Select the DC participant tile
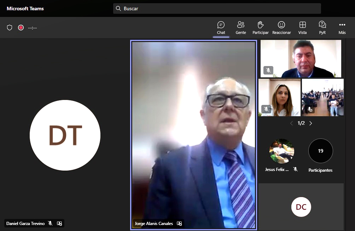 (x=301, y=207)
